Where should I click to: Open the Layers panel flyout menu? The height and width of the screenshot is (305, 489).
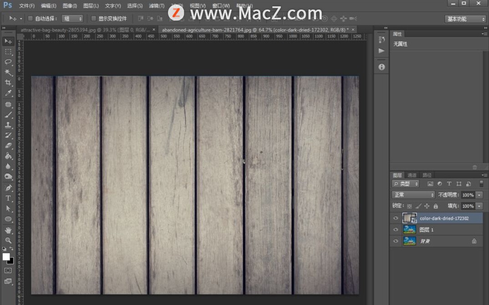coord(484,175)
